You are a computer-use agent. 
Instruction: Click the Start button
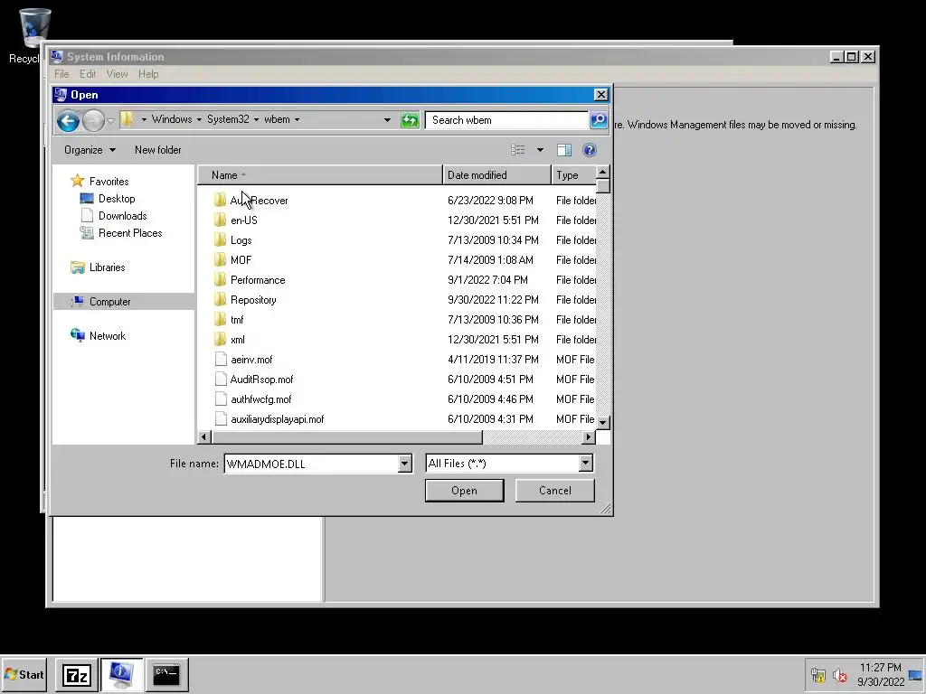24,674
